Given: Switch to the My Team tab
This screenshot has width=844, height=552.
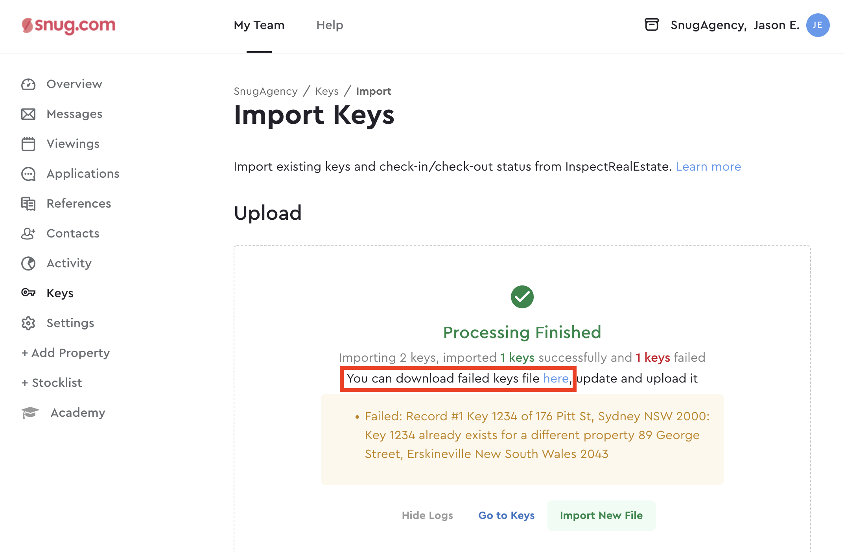Looking at the screenshot, I should point(259,25).
